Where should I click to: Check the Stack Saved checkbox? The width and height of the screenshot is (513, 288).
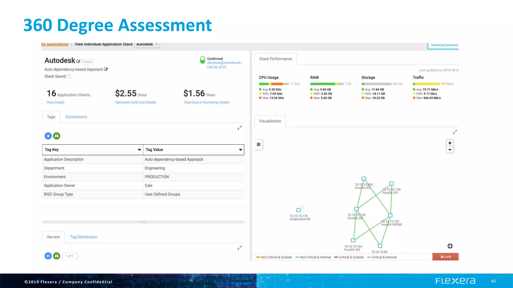pyautogui.click(x=69, y=76)
